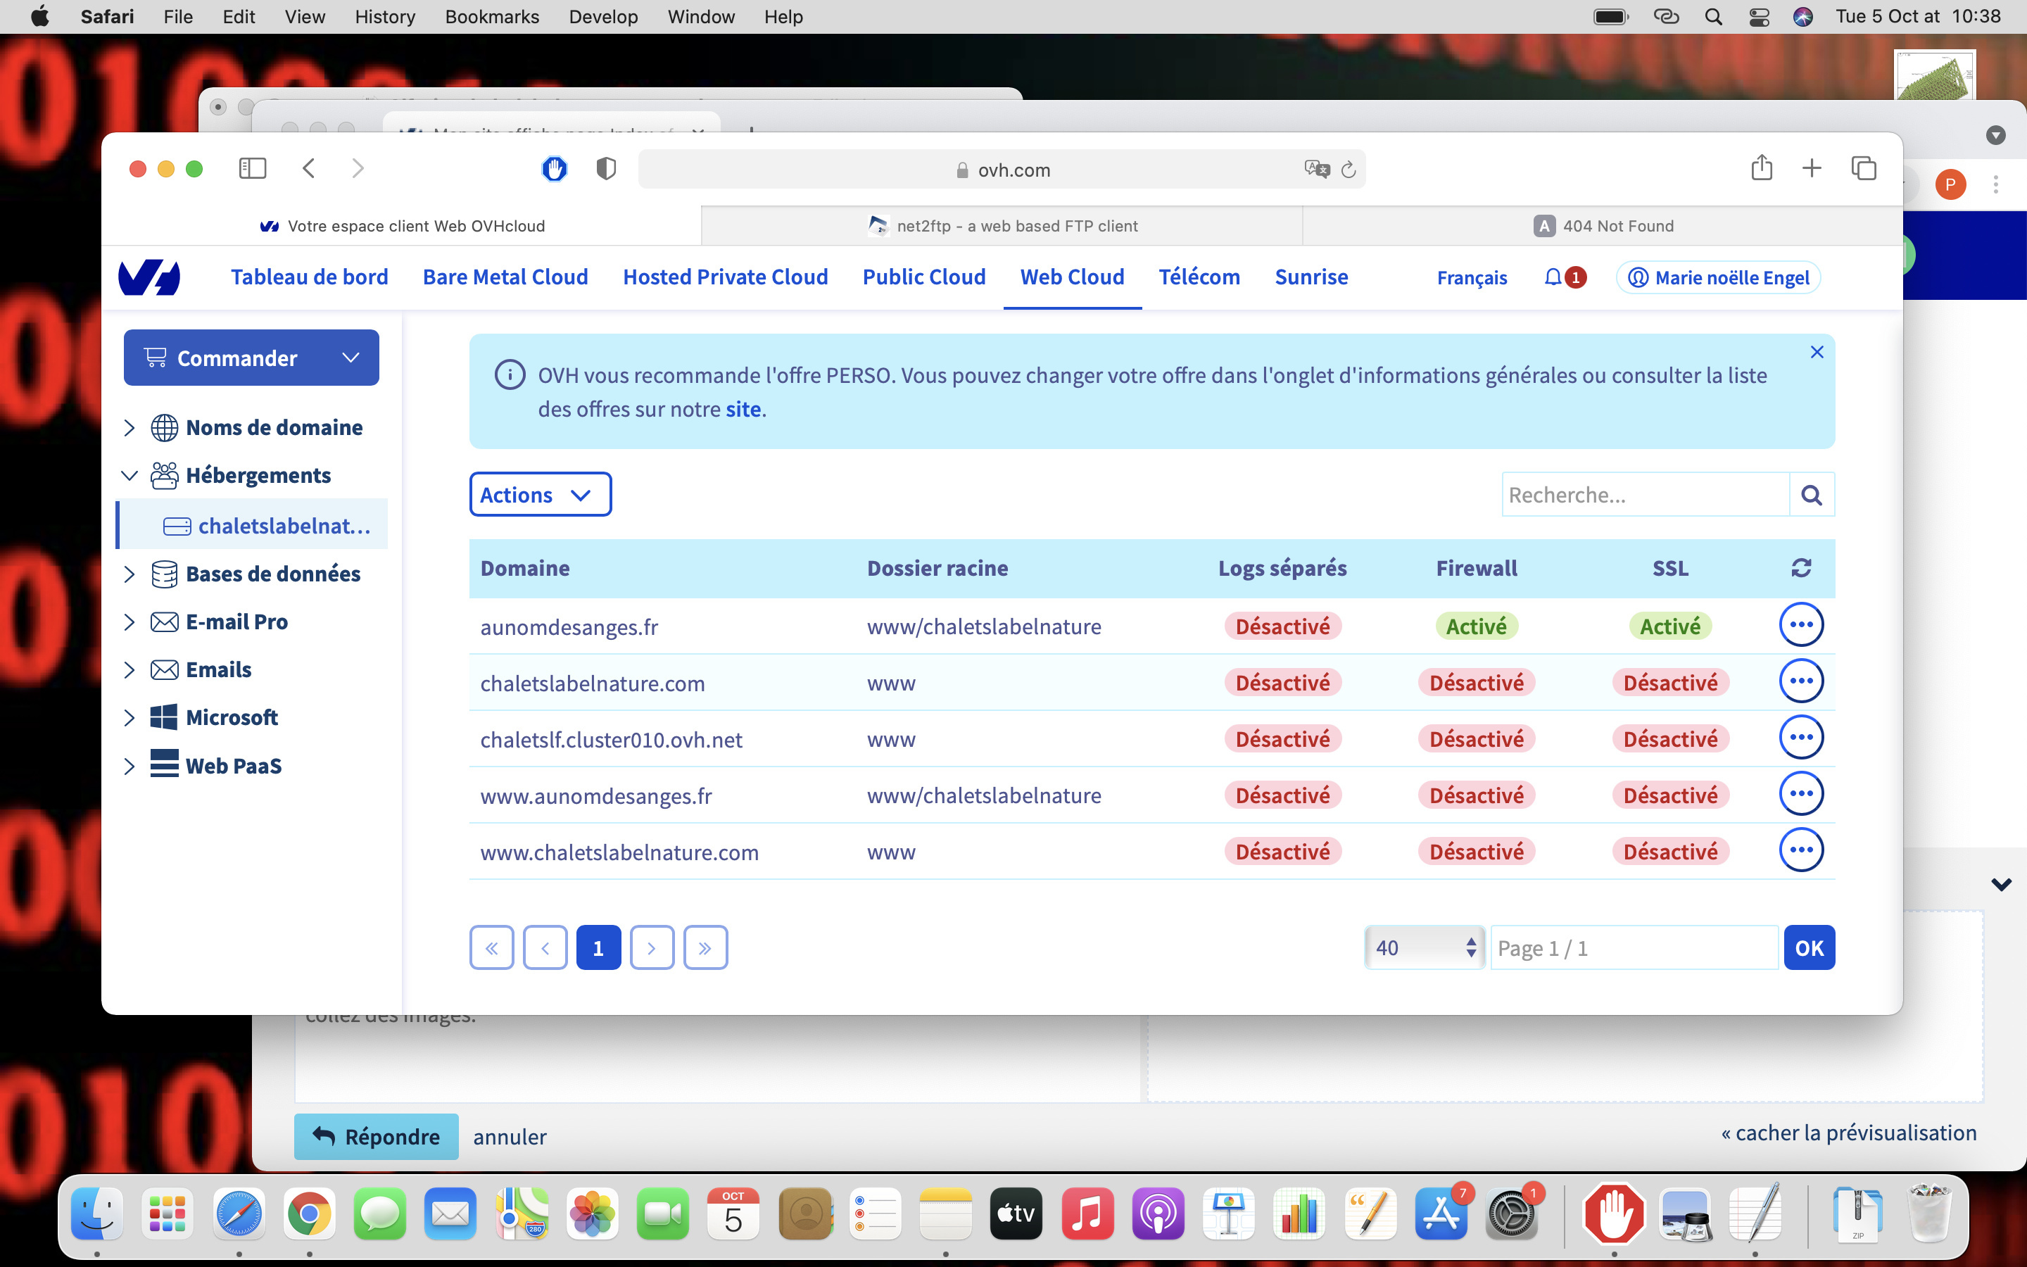Viewport: 2027px width, 1267px height.
Task: Click Safari Share icon in toolbar
Action: [x=1762, y=168]
